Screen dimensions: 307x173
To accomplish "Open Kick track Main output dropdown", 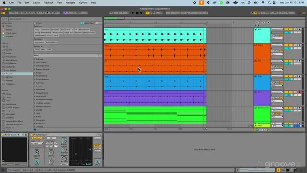I will coord(277,38).
